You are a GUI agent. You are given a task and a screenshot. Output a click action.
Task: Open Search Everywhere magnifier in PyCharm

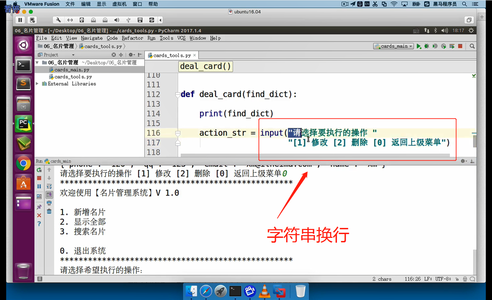472,46
